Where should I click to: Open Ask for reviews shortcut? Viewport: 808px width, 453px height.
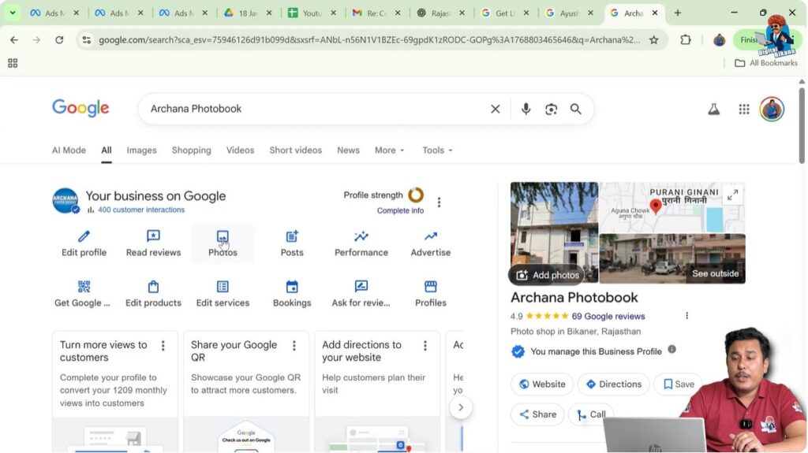click(x=361, y=294)
